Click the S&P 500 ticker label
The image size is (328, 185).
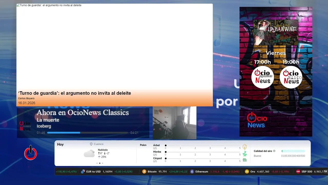(307, 171)
